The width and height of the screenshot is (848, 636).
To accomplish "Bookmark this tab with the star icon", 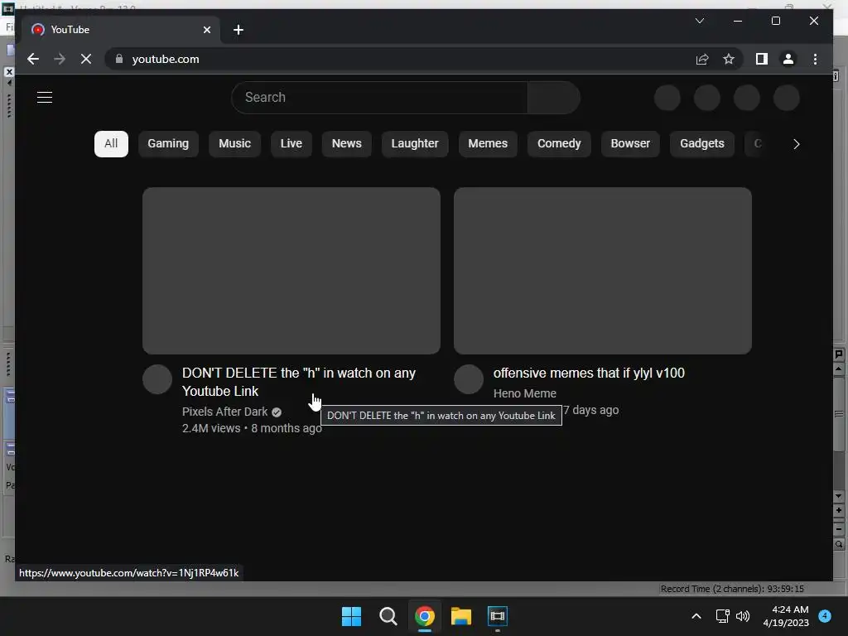I will click(729, 59).
